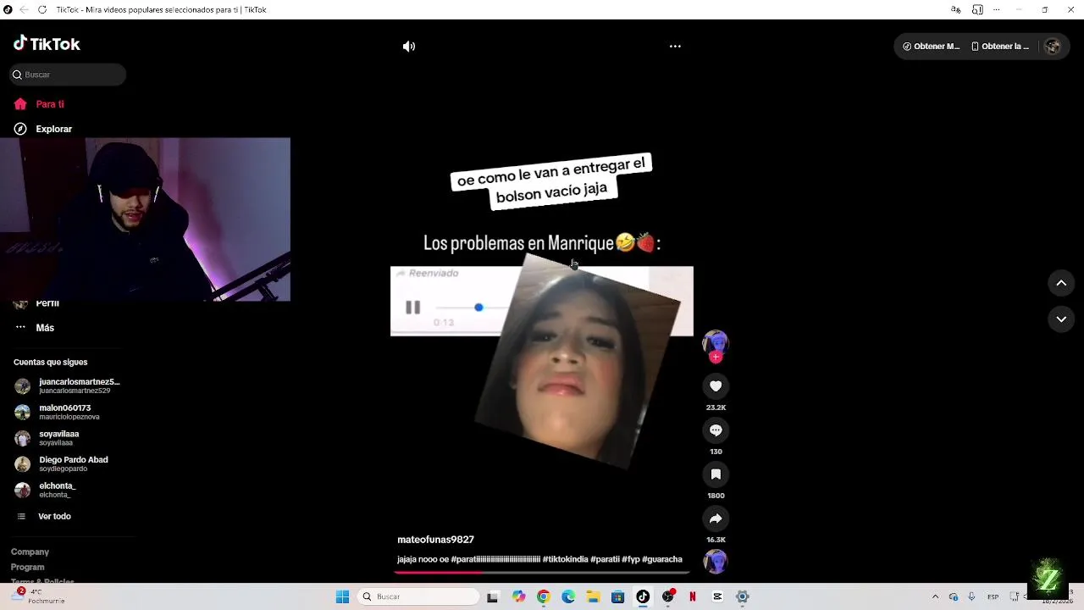Show hidden tray icons chevron
Image resolution: width=1084 pixels, height=610 pixels.
[x=935, y=597]
